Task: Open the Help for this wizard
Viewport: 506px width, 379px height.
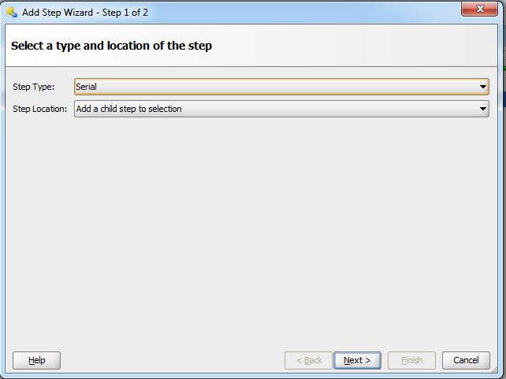Action: pyautogui.click(x=36, y=360)
